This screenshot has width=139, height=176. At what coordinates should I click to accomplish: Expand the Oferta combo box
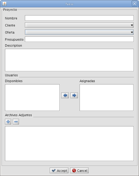[x=79, y=32]
